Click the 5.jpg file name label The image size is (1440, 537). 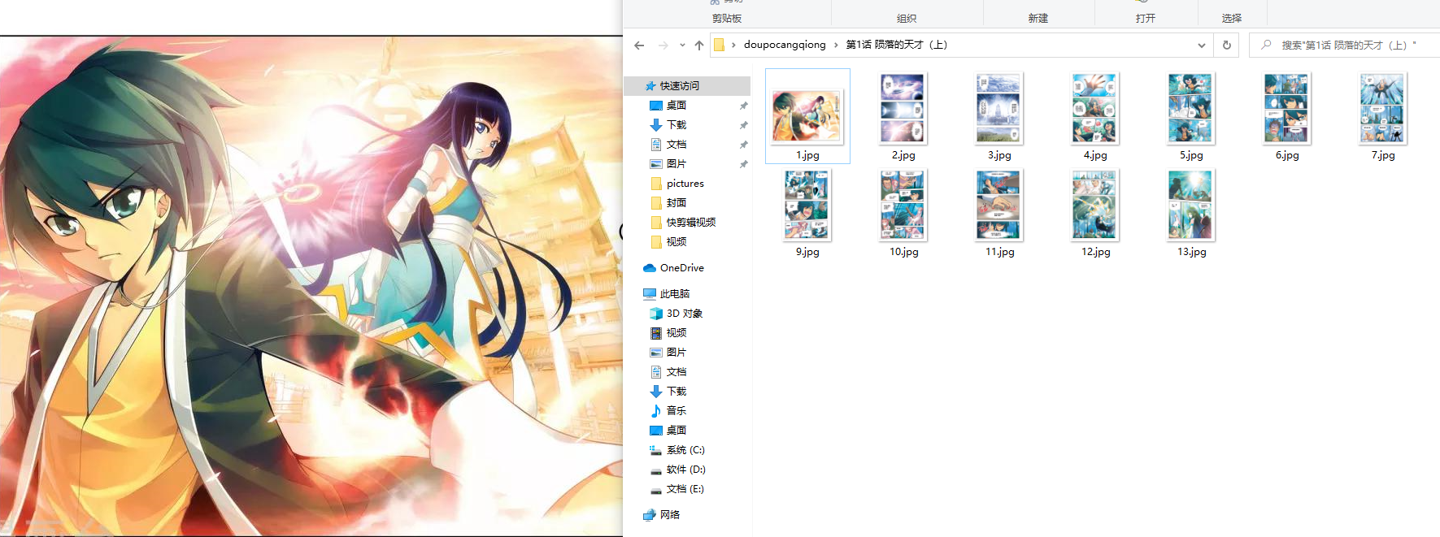1191,155
